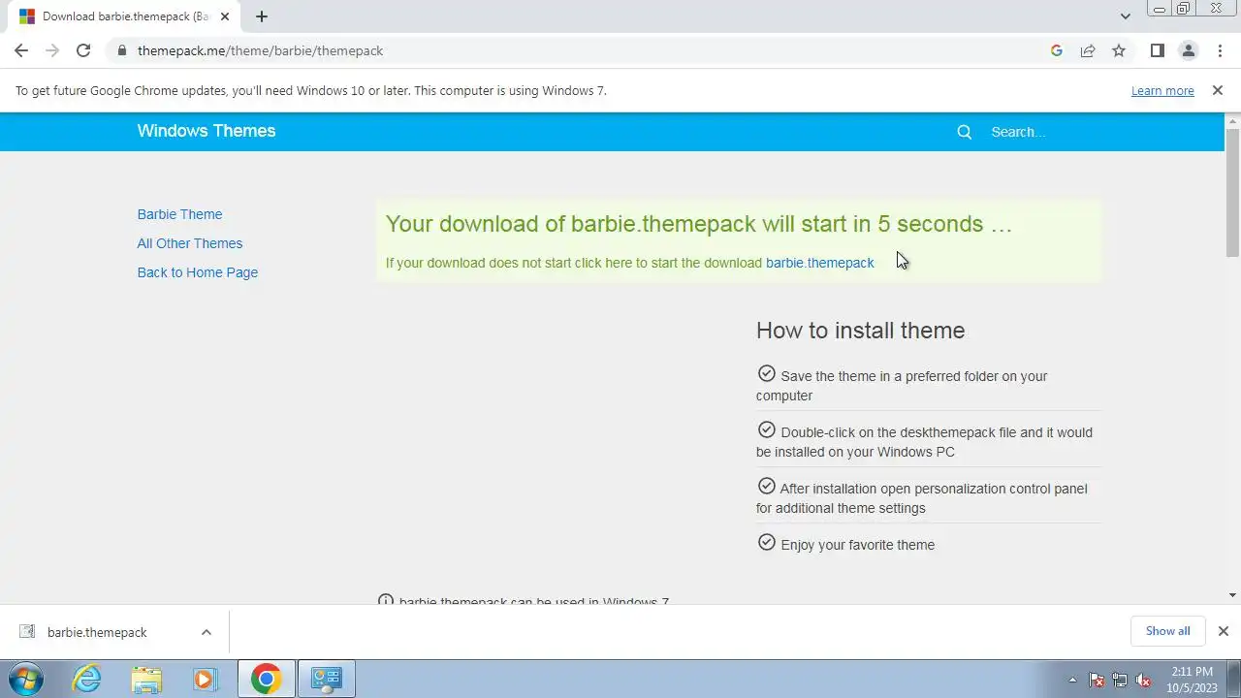Click the download countdown message text
1241x698 pixels.
(x=699, y=224)
